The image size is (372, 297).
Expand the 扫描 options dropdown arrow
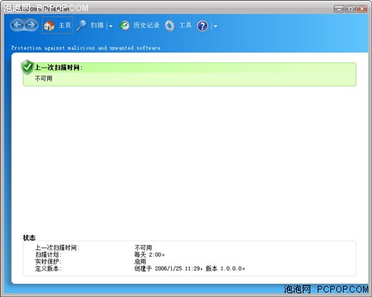[111, 26]
